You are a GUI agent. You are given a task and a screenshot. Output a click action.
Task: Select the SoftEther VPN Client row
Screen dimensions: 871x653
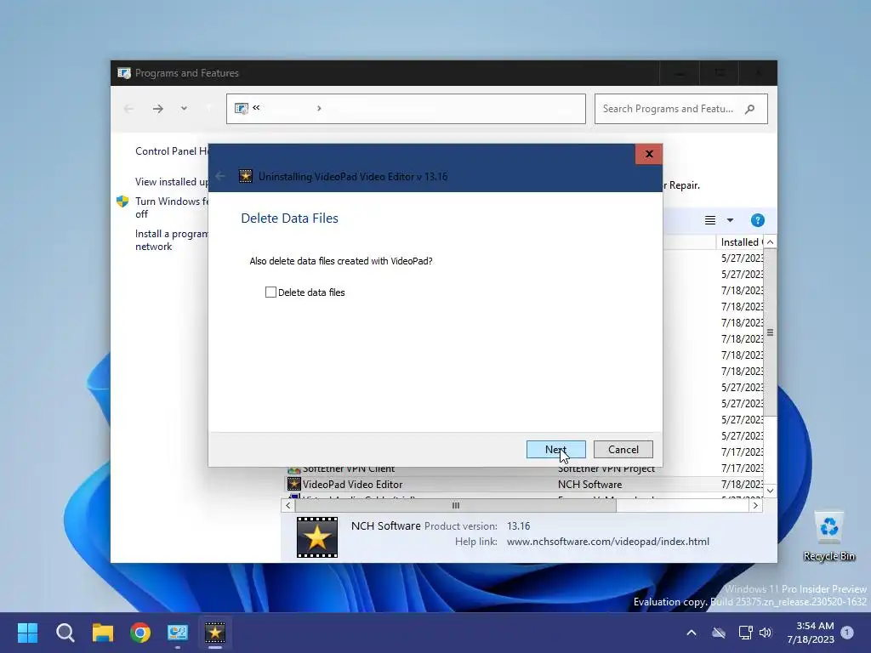(524, 468)
